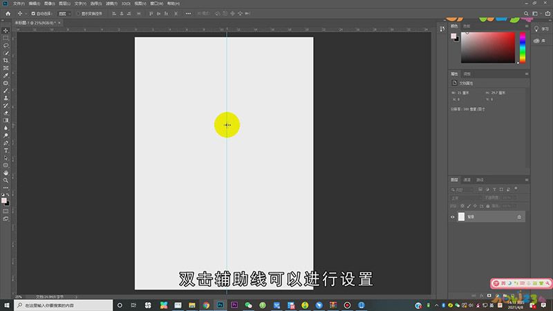Click the Photoshop icon in the taskbar
This screenshot has height=311, width=553.
[x=220, y=305]
